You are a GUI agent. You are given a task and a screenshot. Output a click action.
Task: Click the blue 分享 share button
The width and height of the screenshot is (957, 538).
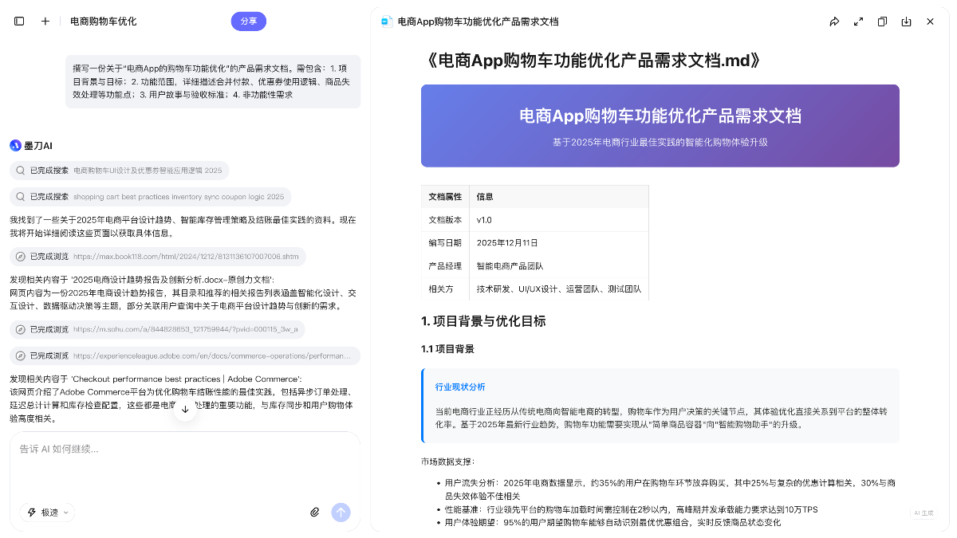248,22
